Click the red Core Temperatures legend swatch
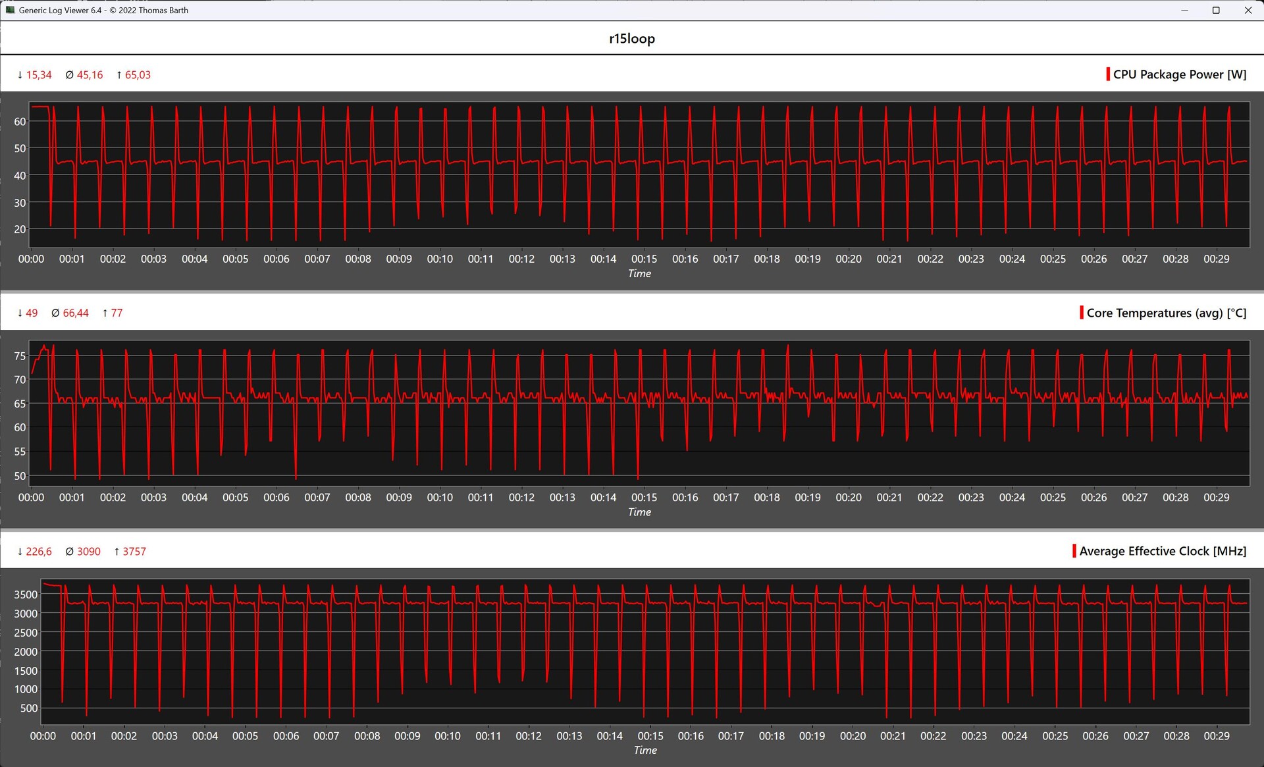This screenshot has height=767, width=1264. click(1082, 313)
